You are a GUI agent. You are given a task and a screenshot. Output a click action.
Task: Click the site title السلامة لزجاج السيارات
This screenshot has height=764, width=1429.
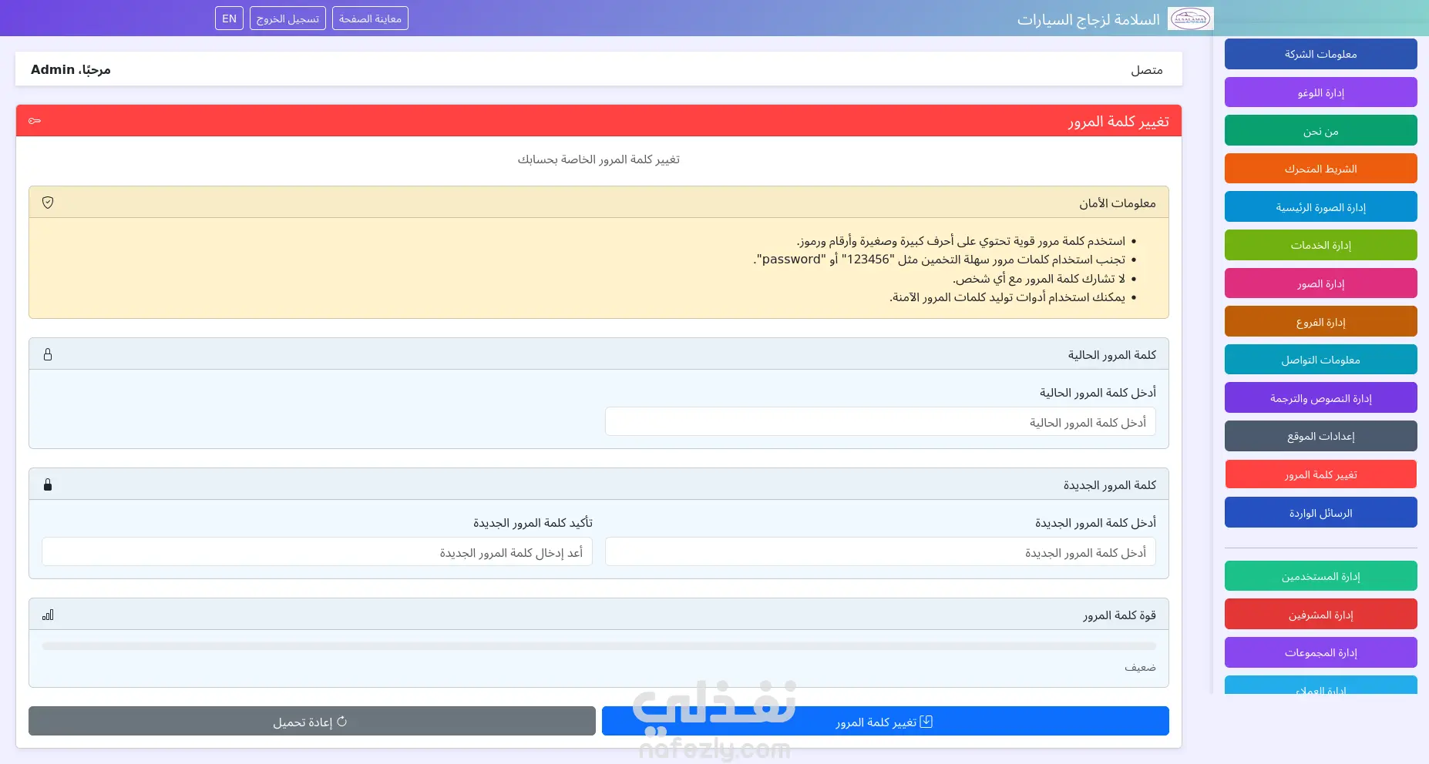pos(1088,19)
